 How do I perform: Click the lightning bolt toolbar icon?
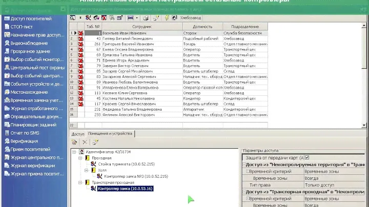point(167,18)
